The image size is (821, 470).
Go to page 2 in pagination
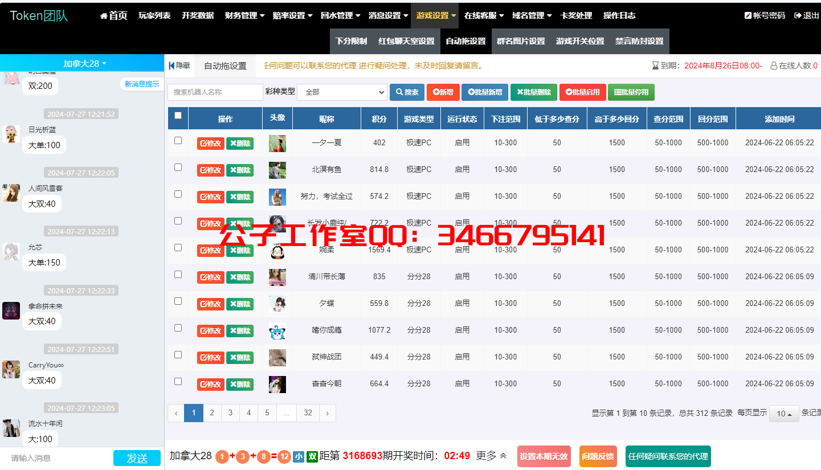point(212,413)
